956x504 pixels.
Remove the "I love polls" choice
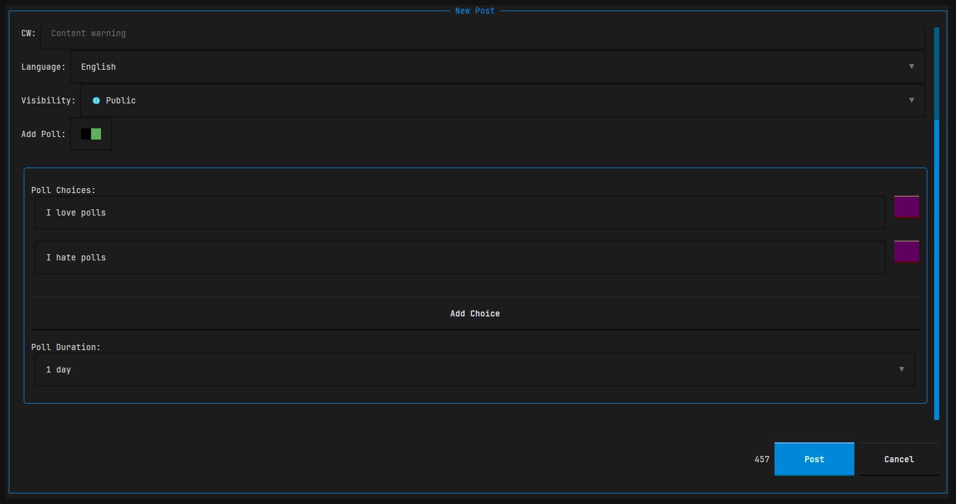click(906, 206)
